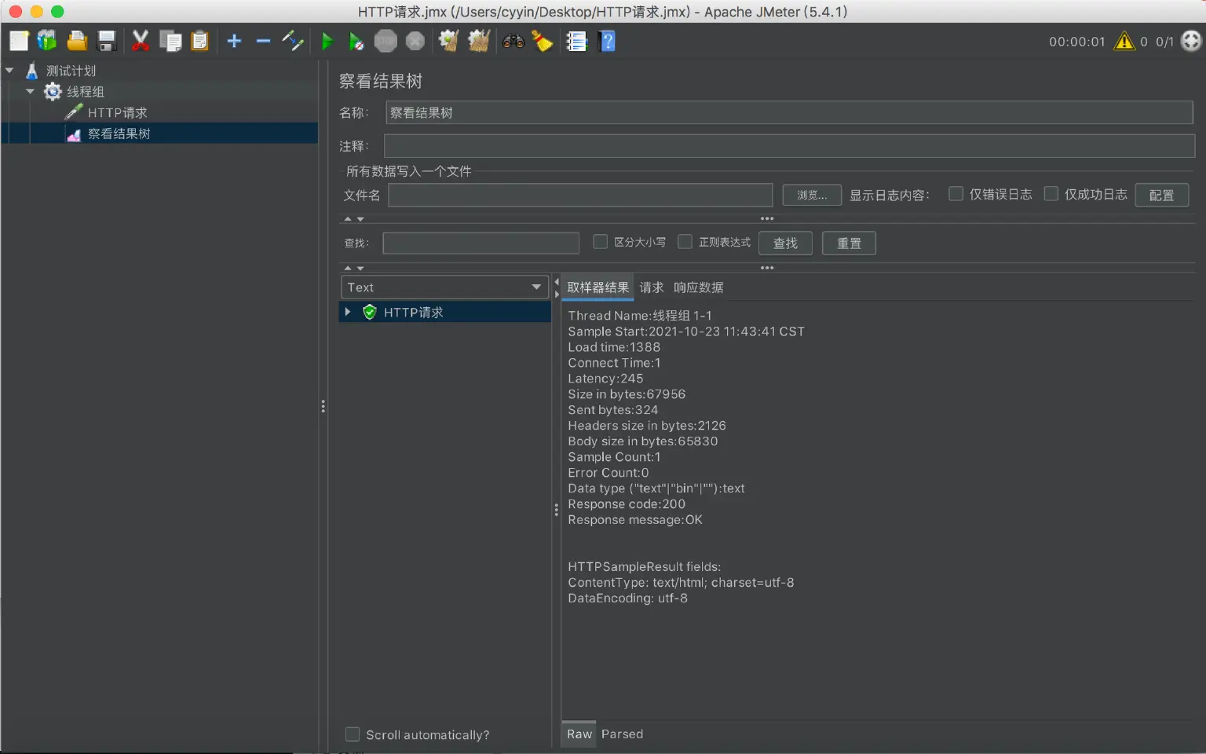This screenshot has height=754, width=1206.
Task: Click the Clear All broom icons
Action: (478, 41)
